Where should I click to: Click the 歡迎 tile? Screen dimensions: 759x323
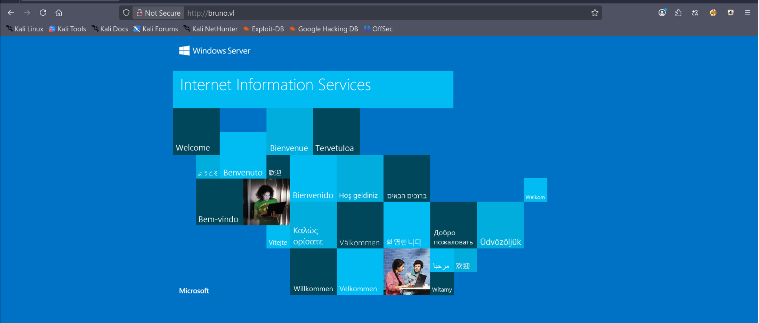click(278, 167)
